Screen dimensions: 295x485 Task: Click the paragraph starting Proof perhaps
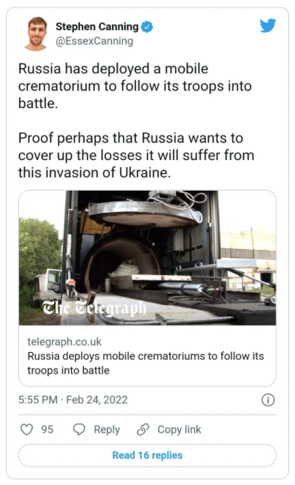point(136,155)
